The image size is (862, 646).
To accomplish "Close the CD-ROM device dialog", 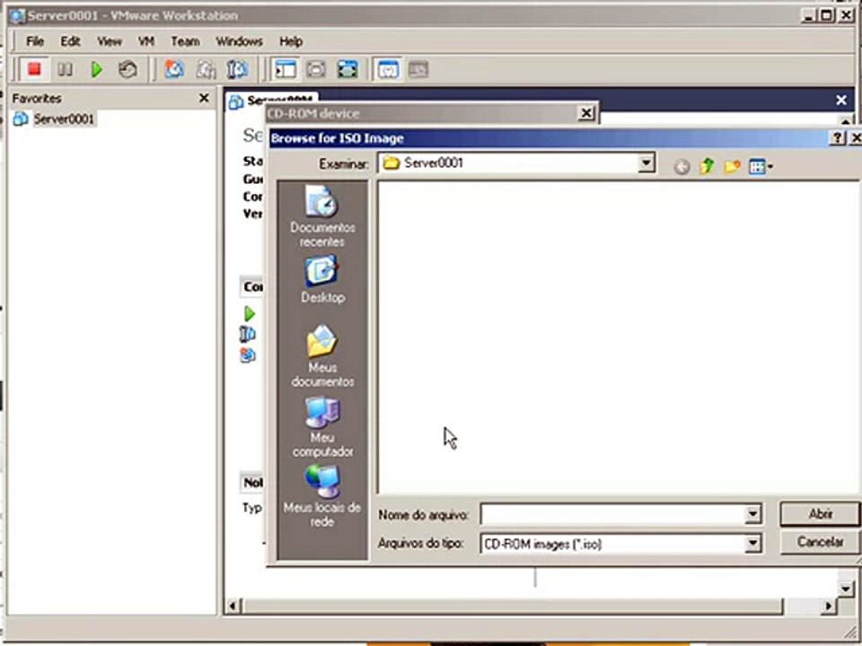I will (586, 113).
